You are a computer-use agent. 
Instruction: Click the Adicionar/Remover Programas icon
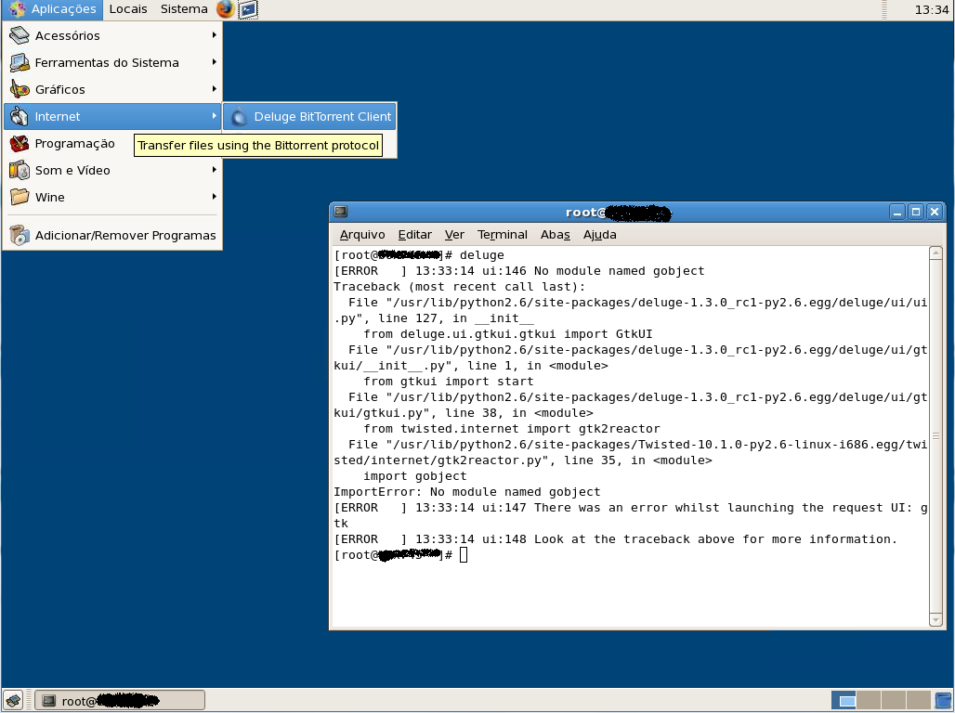pos(19,235)
